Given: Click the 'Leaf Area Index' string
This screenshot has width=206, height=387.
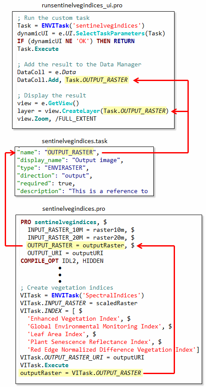Looking at the screenshot, I should [59, 334].
